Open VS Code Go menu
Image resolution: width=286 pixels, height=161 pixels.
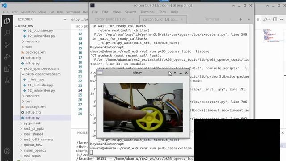pyautogui.click(x=52, y=12)
